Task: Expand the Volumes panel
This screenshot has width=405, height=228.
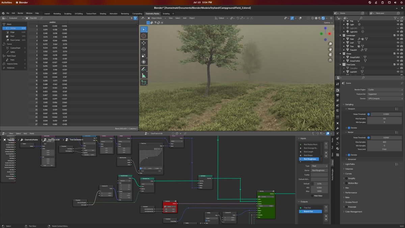Action: point(349,169)
